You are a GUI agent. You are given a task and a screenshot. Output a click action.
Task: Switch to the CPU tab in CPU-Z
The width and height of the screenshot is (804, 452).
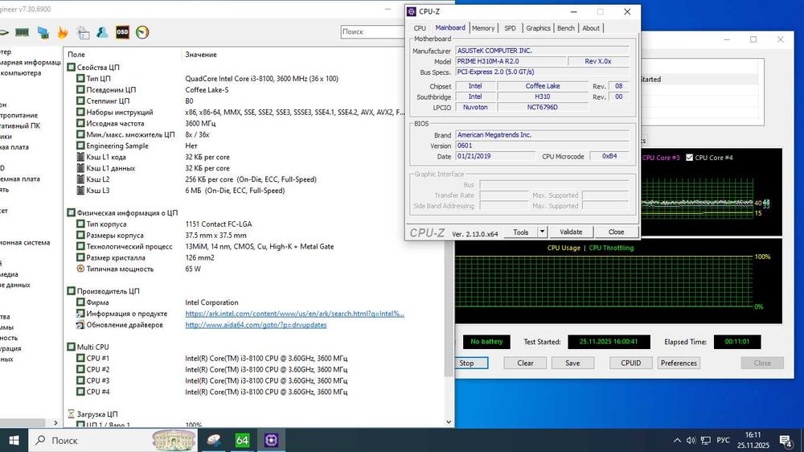tap(420, 28)
